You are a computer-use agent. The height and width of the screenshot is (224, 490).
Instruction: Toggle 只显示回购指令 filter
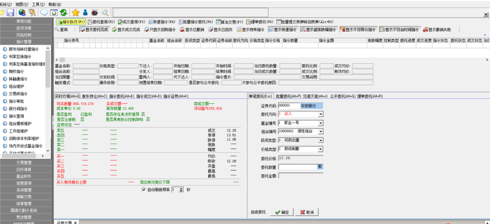(160, 30)
